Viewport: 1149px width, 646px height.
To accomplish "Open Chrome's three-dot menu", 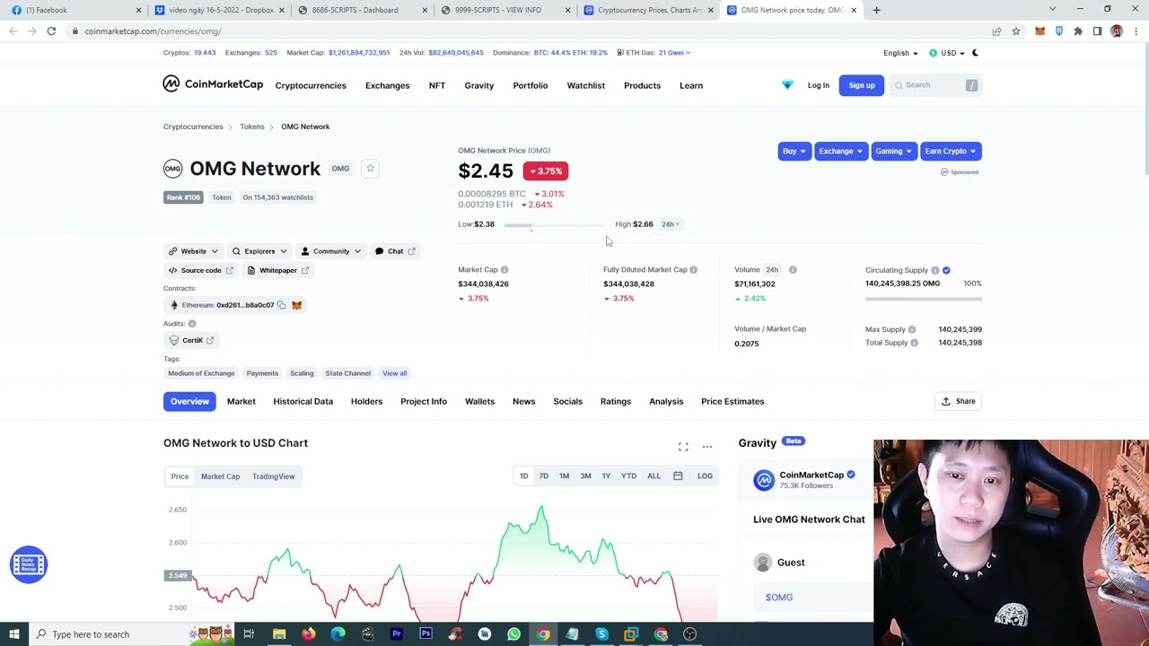I will click(x=1136, y=31).
